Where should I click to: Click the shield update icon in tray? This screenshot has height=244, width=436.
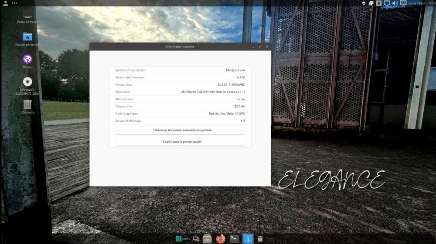pos(364,3)
